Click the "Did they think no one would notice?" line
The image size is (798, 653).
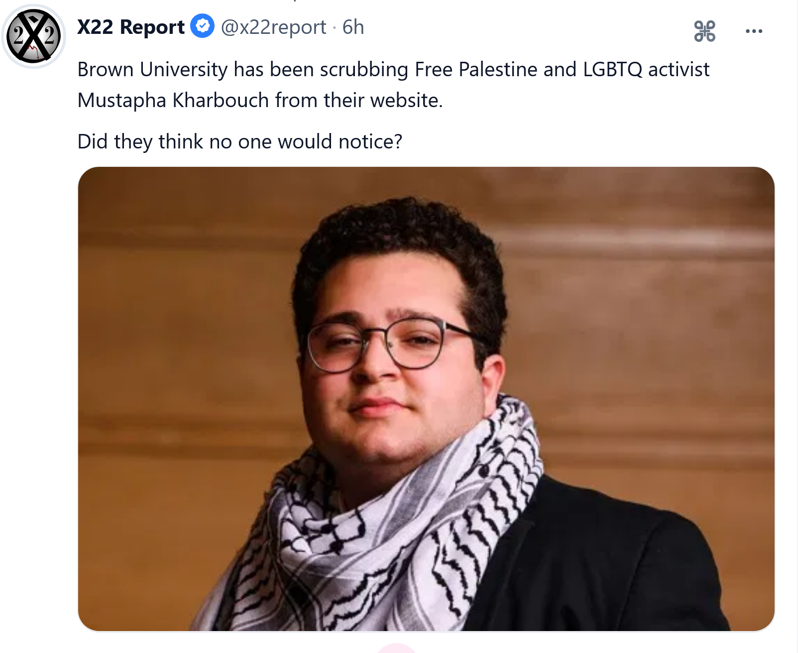pyautogui.click(x=239, y=141)
